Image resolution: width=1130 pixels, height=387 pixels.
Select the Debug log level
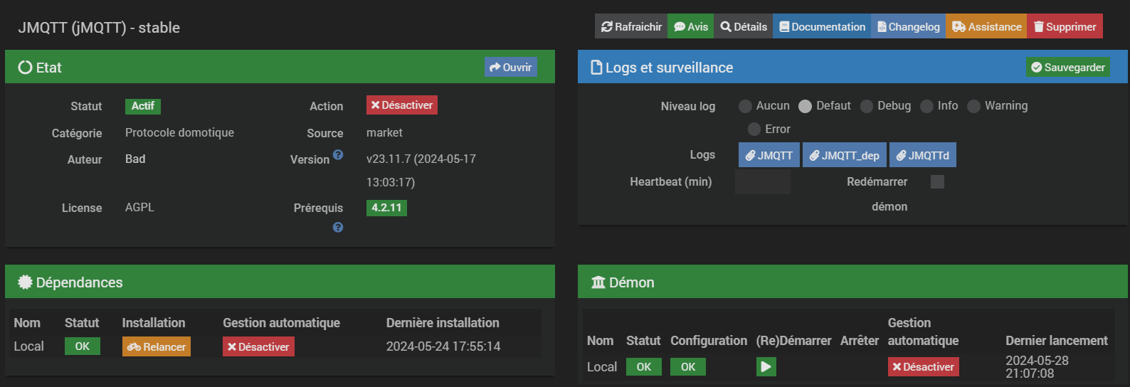tap(867, 106)
